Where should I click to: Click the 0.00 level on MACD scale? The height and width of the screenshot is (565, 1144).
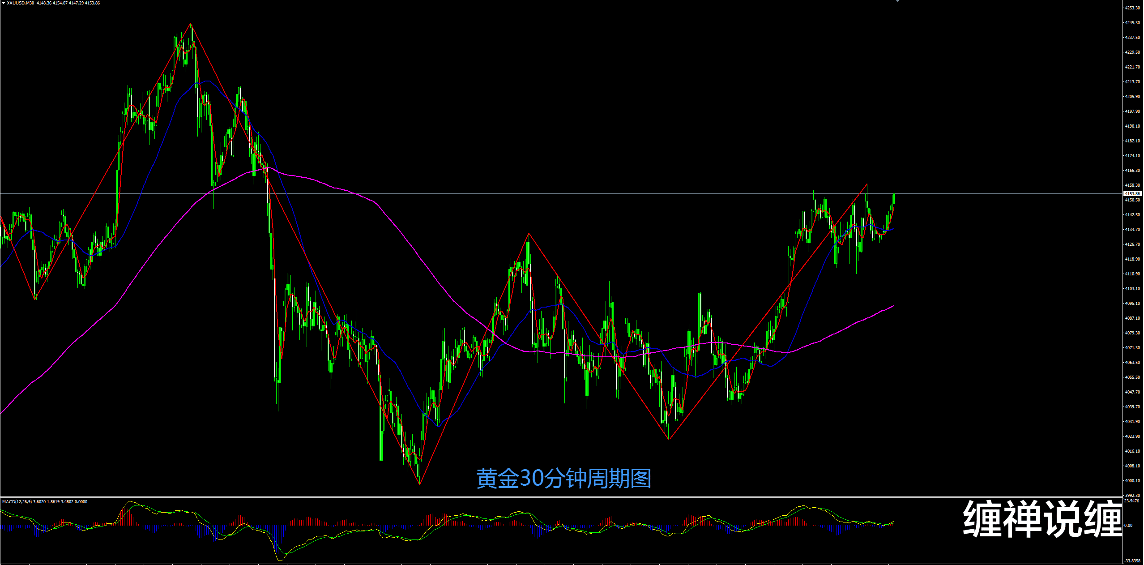coord(1129,526)
